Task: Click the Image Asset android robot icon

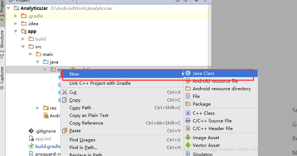Action: (x=188, y=137)
